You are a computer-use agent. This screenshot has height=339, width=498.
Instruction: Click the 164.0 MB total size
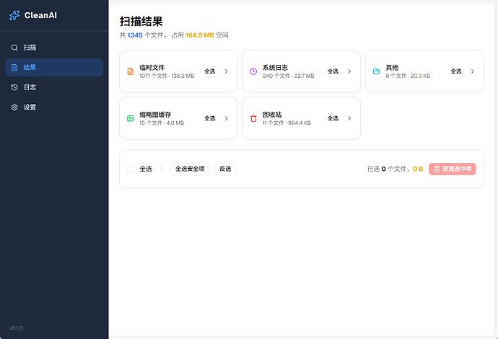[200, 35]
